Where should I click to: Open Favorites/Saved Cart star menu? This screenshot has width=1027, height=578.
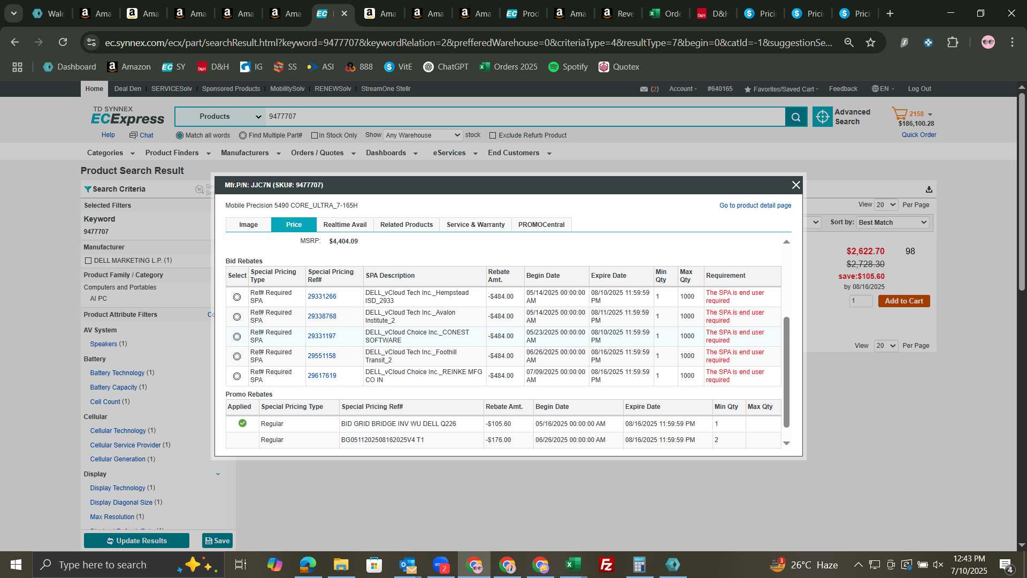(781, 89)
